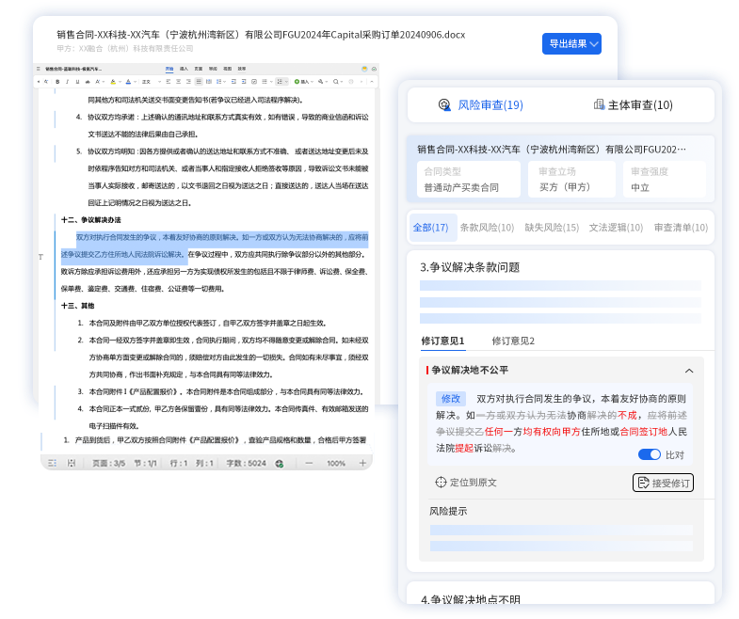Select the 修订意见2 tab
Viewport: 739px width, 619px height.
(x=512, y=341)
